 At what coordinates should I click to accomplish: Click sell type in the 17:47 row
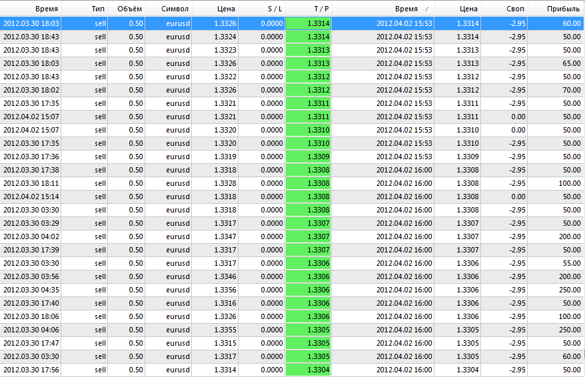pos(101,343)
